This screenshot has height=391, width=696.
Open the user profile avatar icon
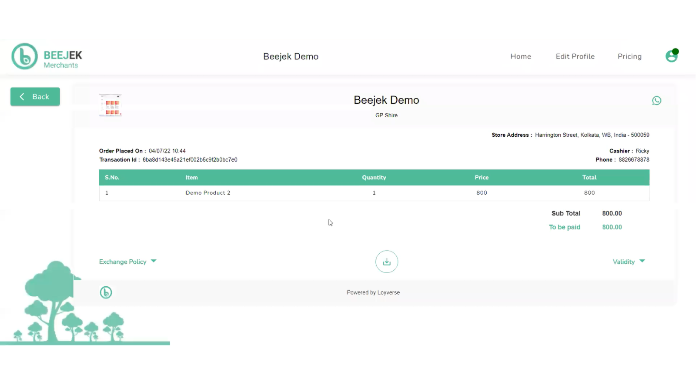672,56
